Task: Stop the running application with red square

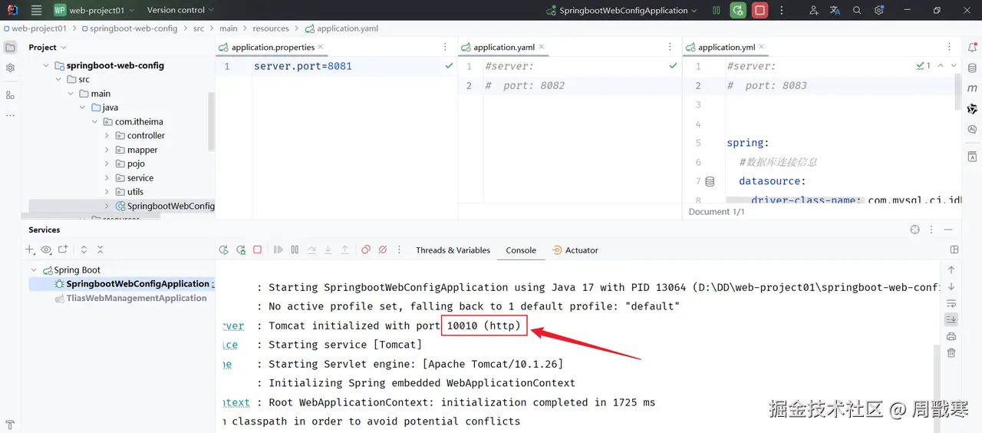Action: coord(760,10)
